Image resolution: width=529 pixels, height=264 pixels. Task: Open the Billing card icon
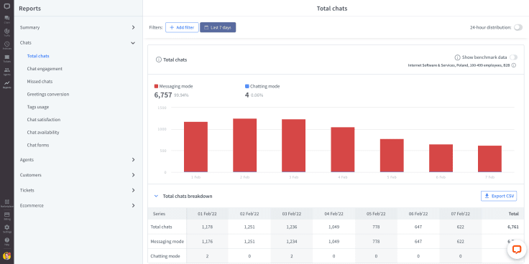[6, 216]
